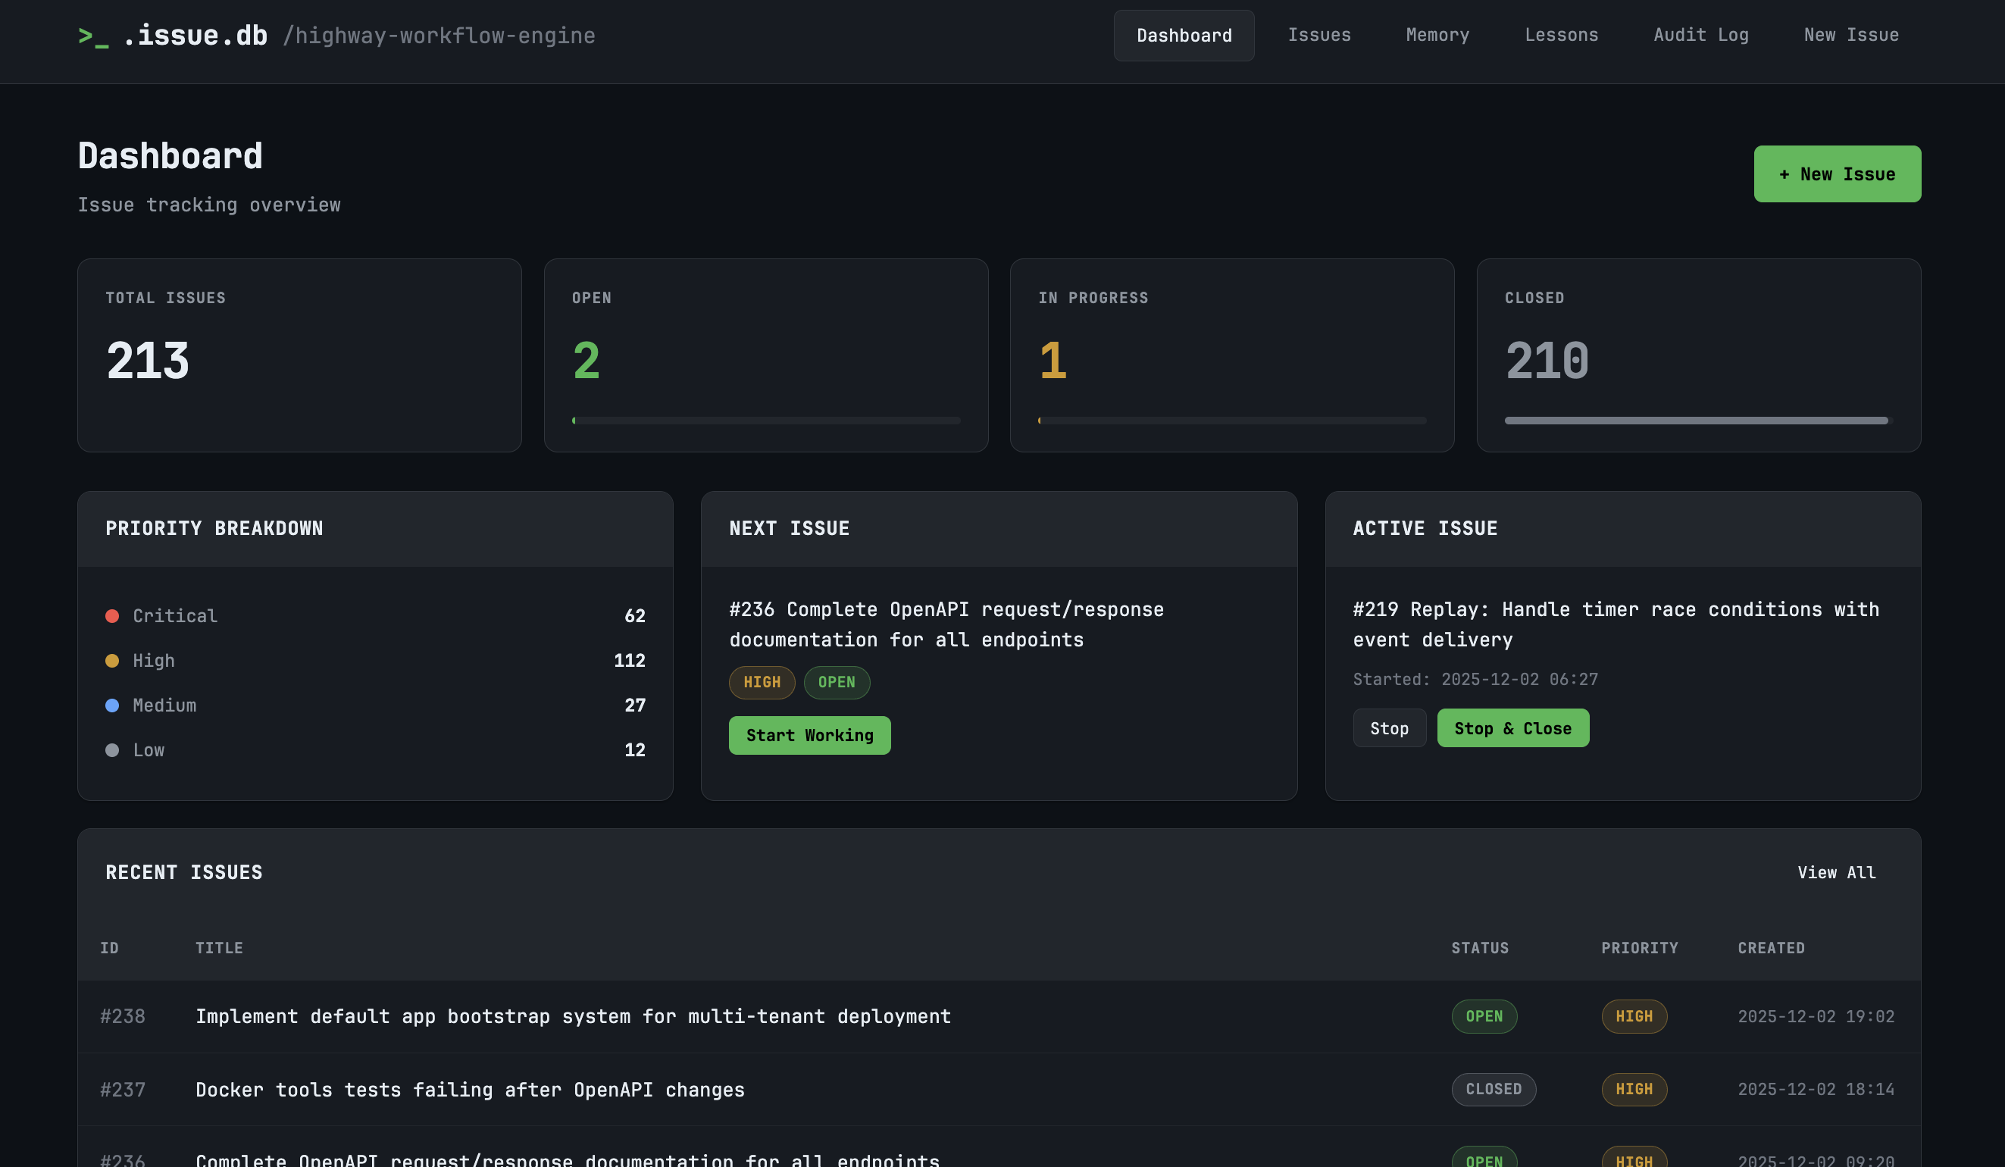Open the Audit Log tab
Image resolution: width=2005 pixels, height=1167 pixels.
click(x=1700, y=35)
